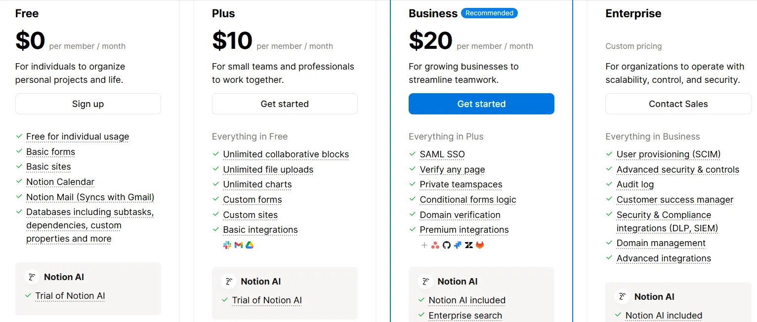Click the Google Drive integration icon
The width and height of the screenshot is (757, 322).
pyautogui.click(x=250, y=245)
